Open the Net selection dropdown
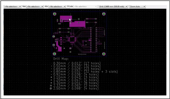 (x=35, y=7)
